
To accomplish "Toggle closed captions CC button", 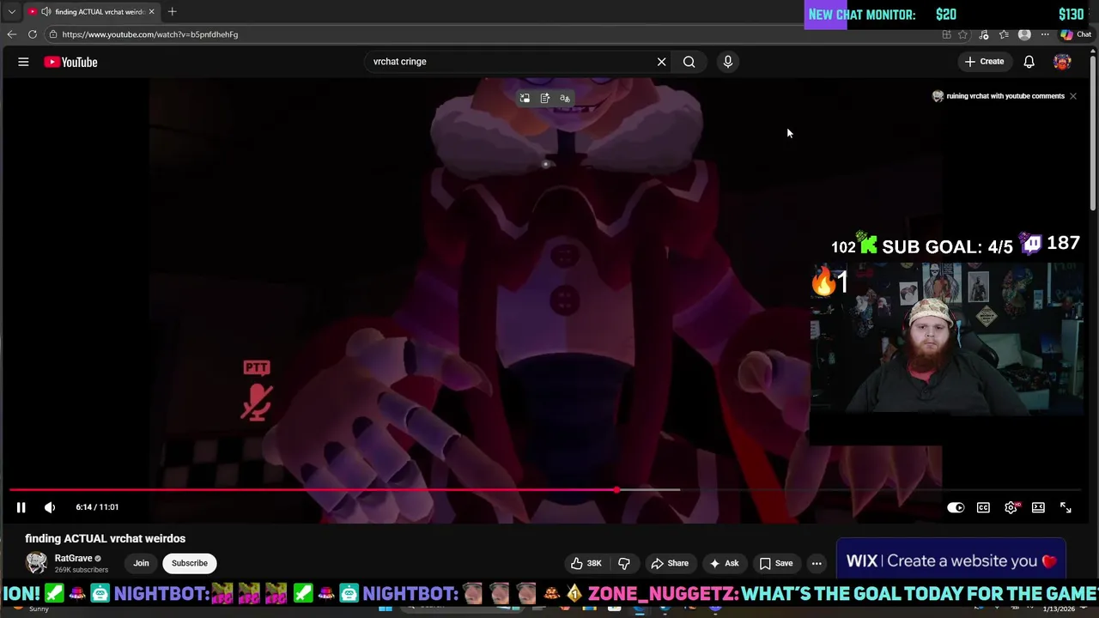I will (x=983, y=507).
